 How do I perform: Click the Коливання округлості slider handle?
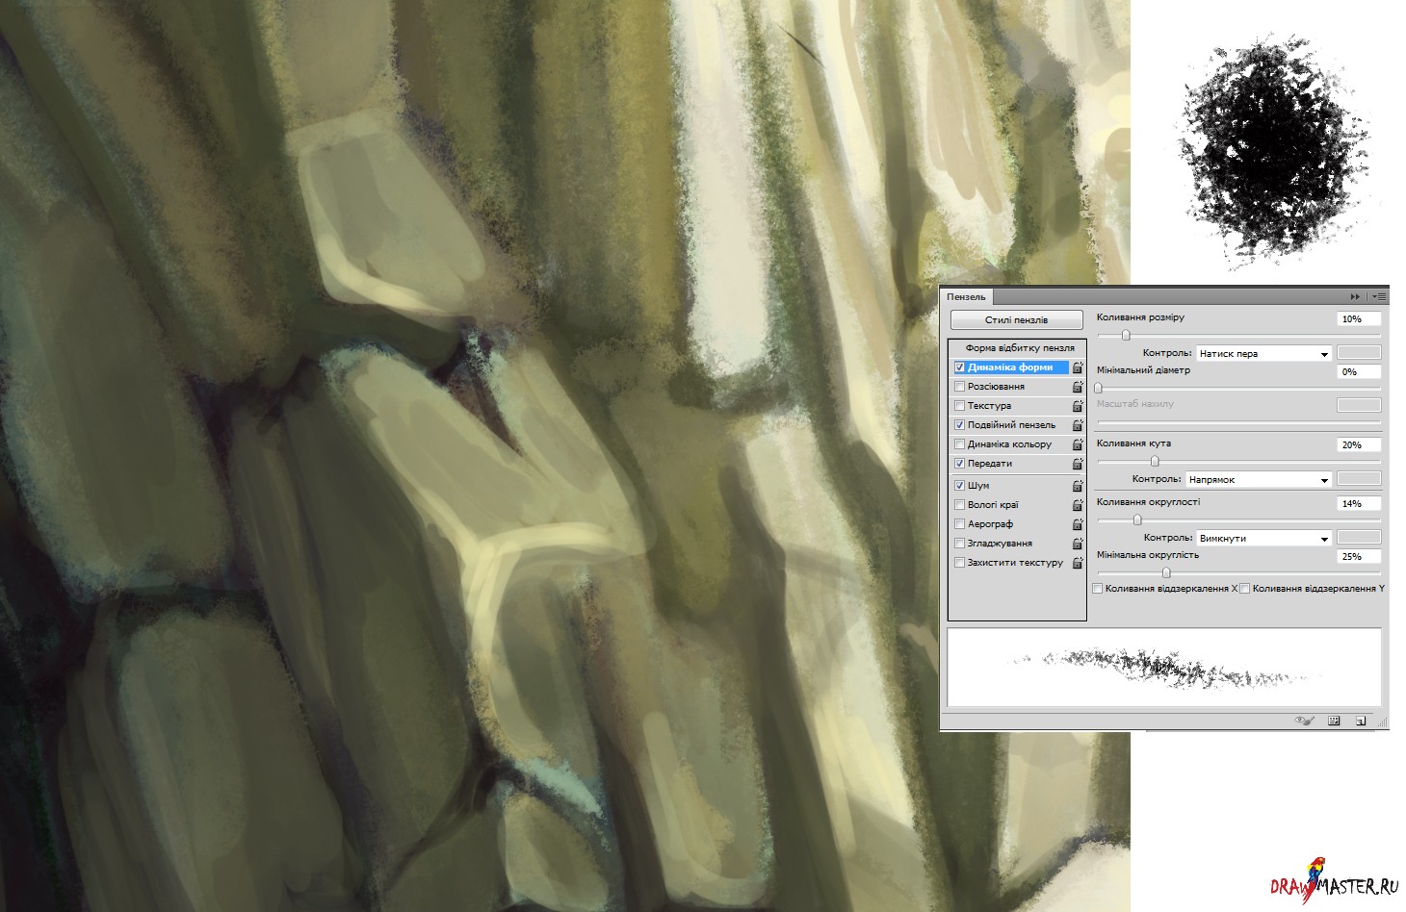click(x=1137, y=519)
